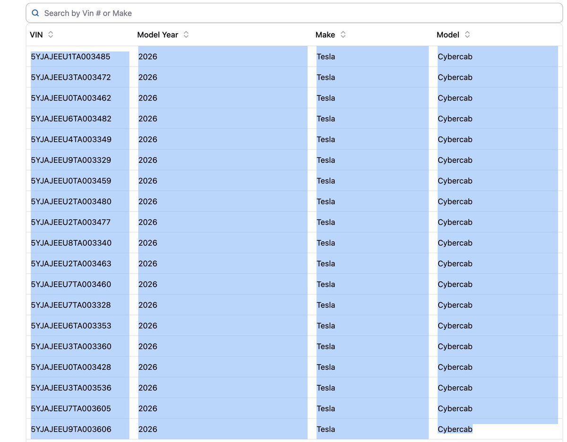Sort by the Make column arrows
Viewport: 567px width, 442px height.
click(343, 34)
